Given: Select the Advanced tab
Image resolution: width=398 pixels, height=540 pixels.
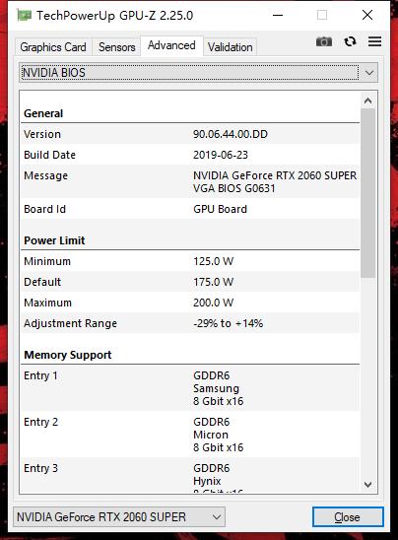Looking at the screenshot, I should coord(171,45).
